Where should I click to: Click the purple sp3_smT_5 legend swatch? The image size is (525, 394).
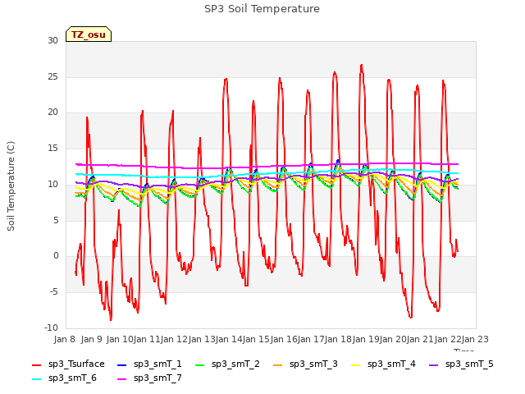coord(434,364)
